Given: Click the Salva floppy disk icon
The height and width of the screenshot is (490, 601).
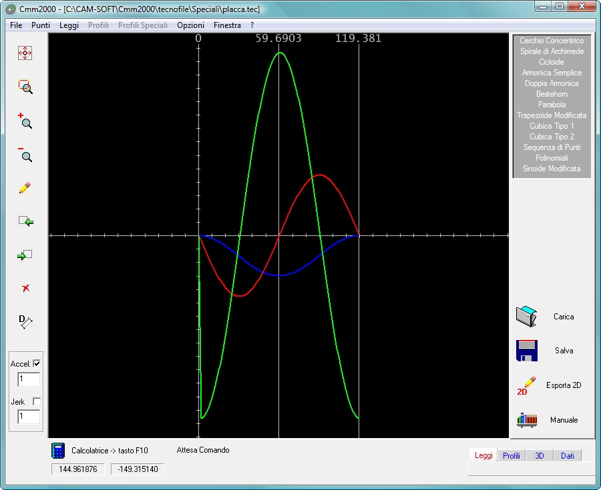Looking at the screenshot, I should click(x=527, y=351).
